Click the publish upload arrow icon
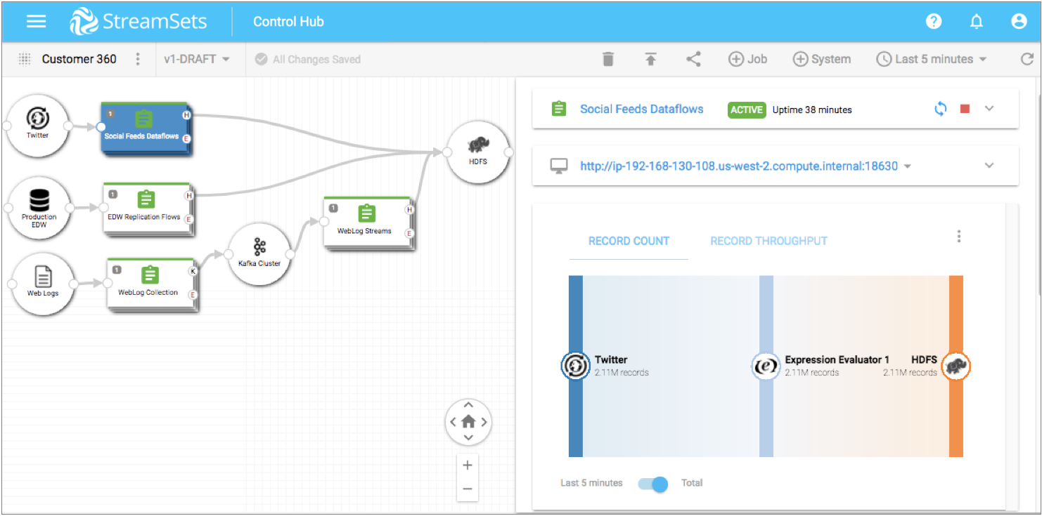The width and height of the screenshot is (1042, 516). tap(650, 60)
